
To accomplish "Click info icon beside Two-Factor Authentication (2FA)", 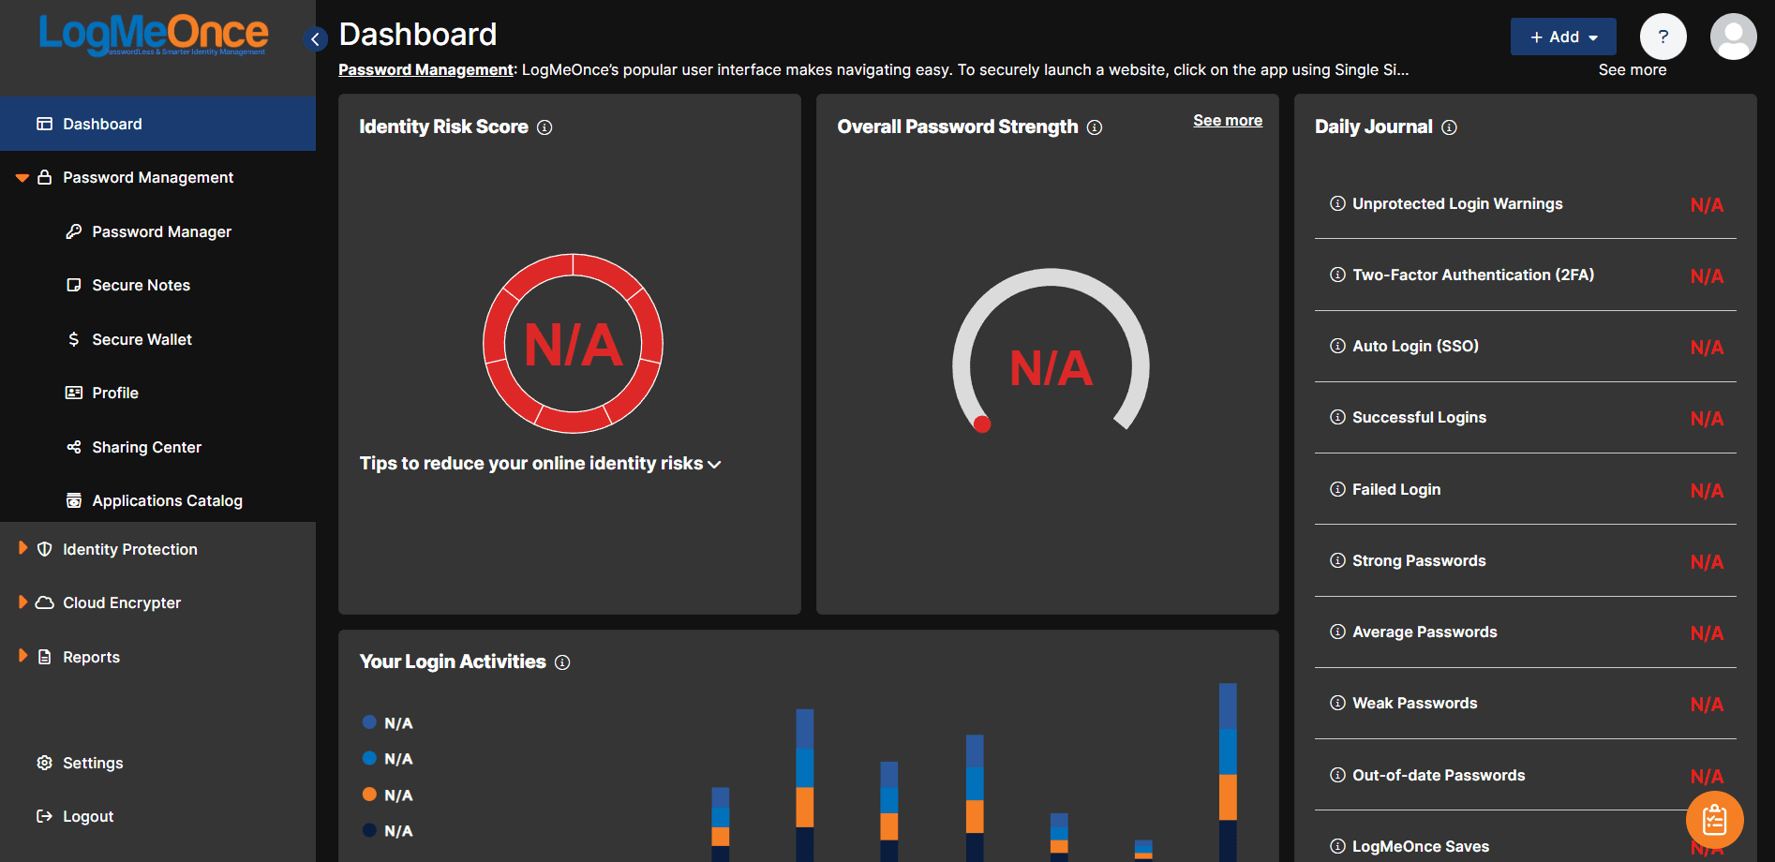I will [x=1337, y=275].
